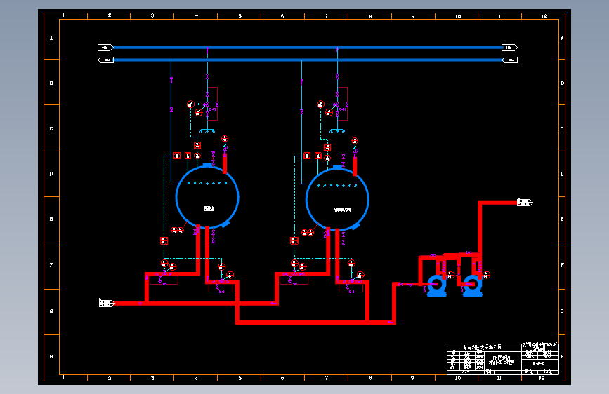Select the left blue pump symbol

(436, 286)
